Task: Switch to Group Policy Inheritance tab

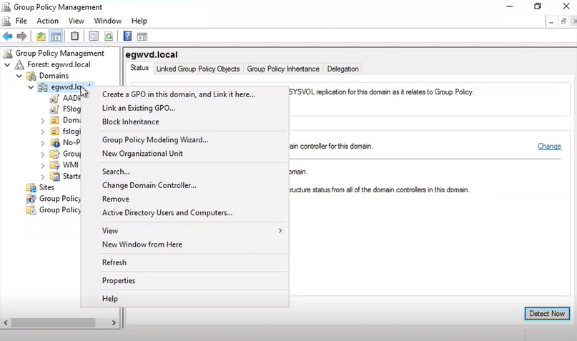Action: (283, 69)
